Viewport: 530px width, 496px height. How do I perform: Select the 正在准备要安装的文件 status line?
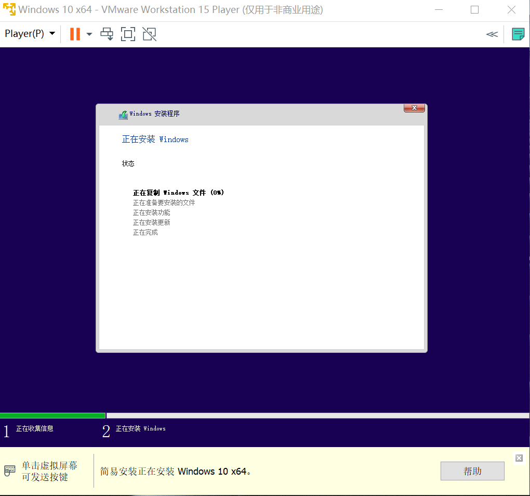coord(164,202)
